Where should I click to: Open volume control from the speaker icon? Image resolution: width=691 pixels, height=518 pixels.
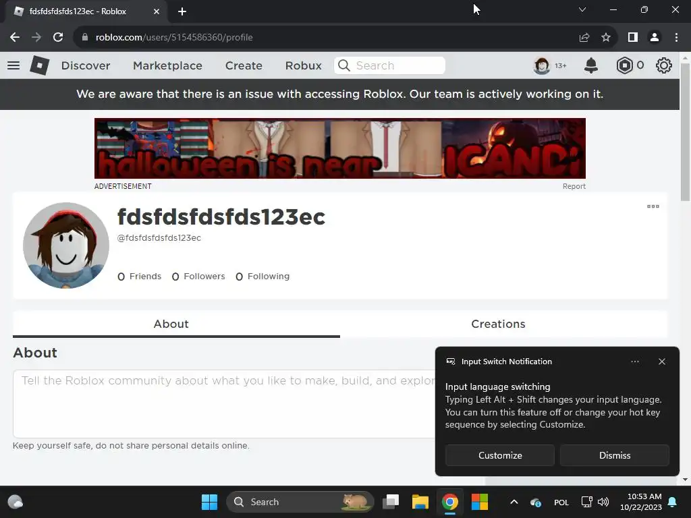tap(603, 502)
